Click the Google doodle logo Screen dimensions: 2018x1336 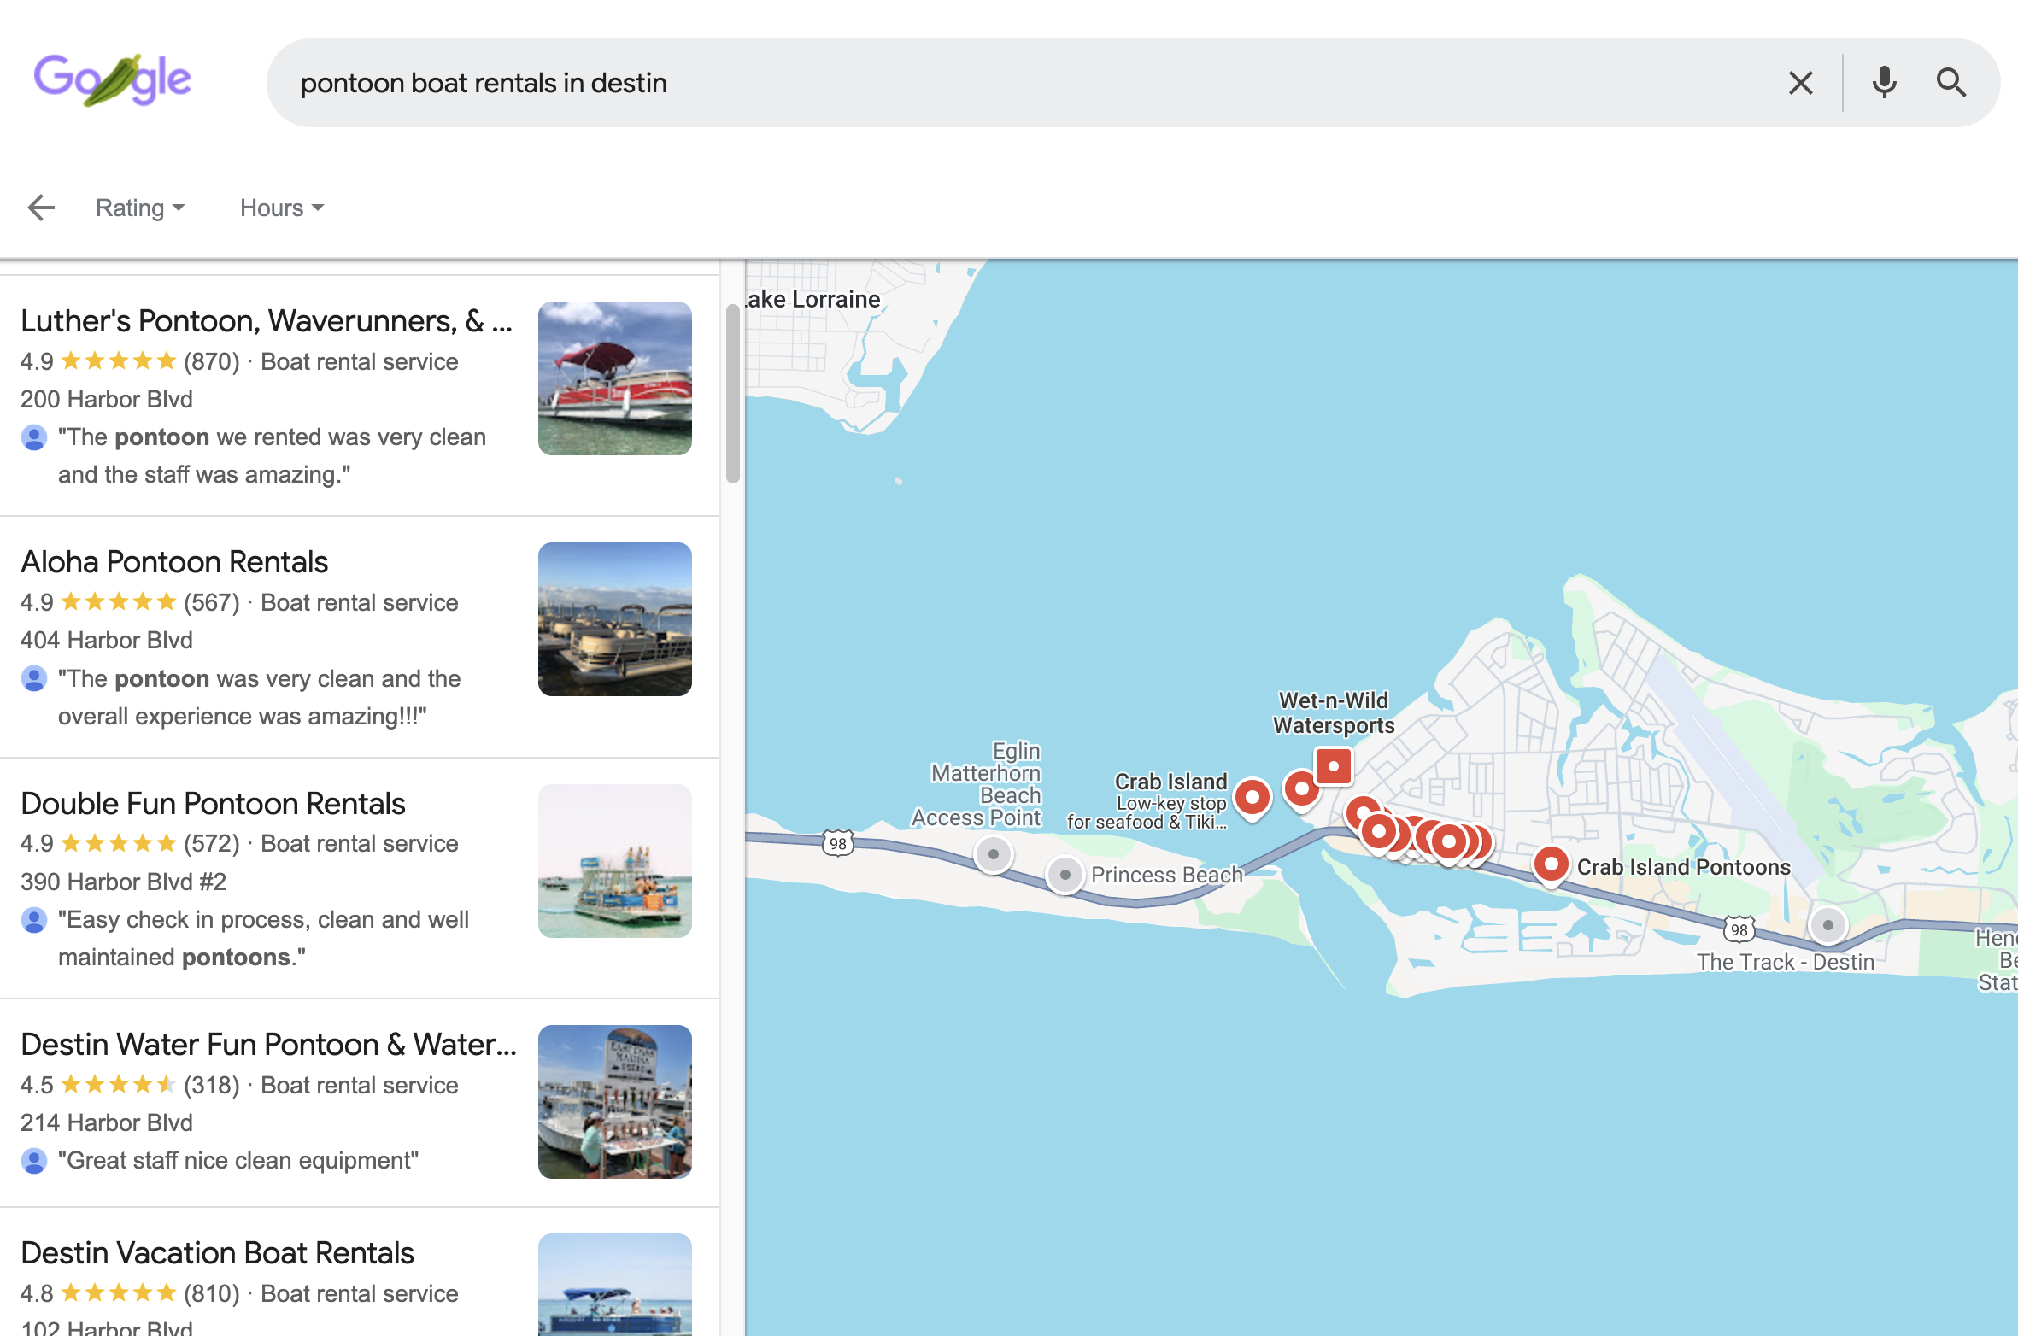point(112,79)
